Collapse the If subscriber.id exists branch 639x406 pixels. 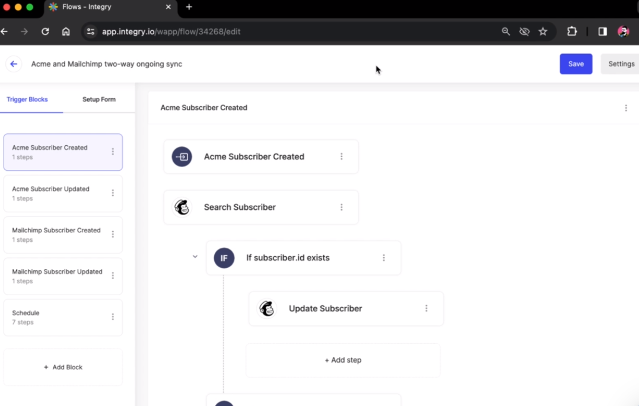click(195, 257)
